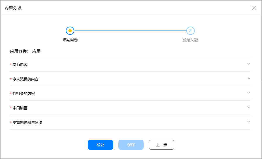
Task: Click the 受管制物品与活动 section title text
Action: (27, 122)
